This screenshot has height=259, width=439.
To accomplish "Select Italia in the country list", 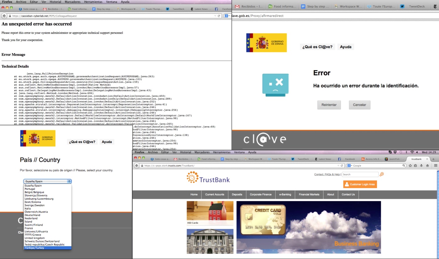I will click(x=47, y=209).
